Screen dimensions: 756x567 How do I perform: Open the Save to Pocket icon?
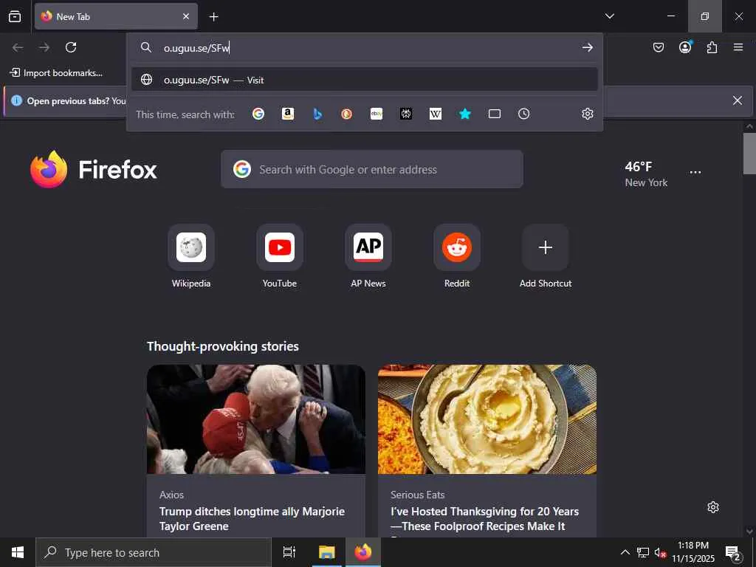(x=658, y=47)
